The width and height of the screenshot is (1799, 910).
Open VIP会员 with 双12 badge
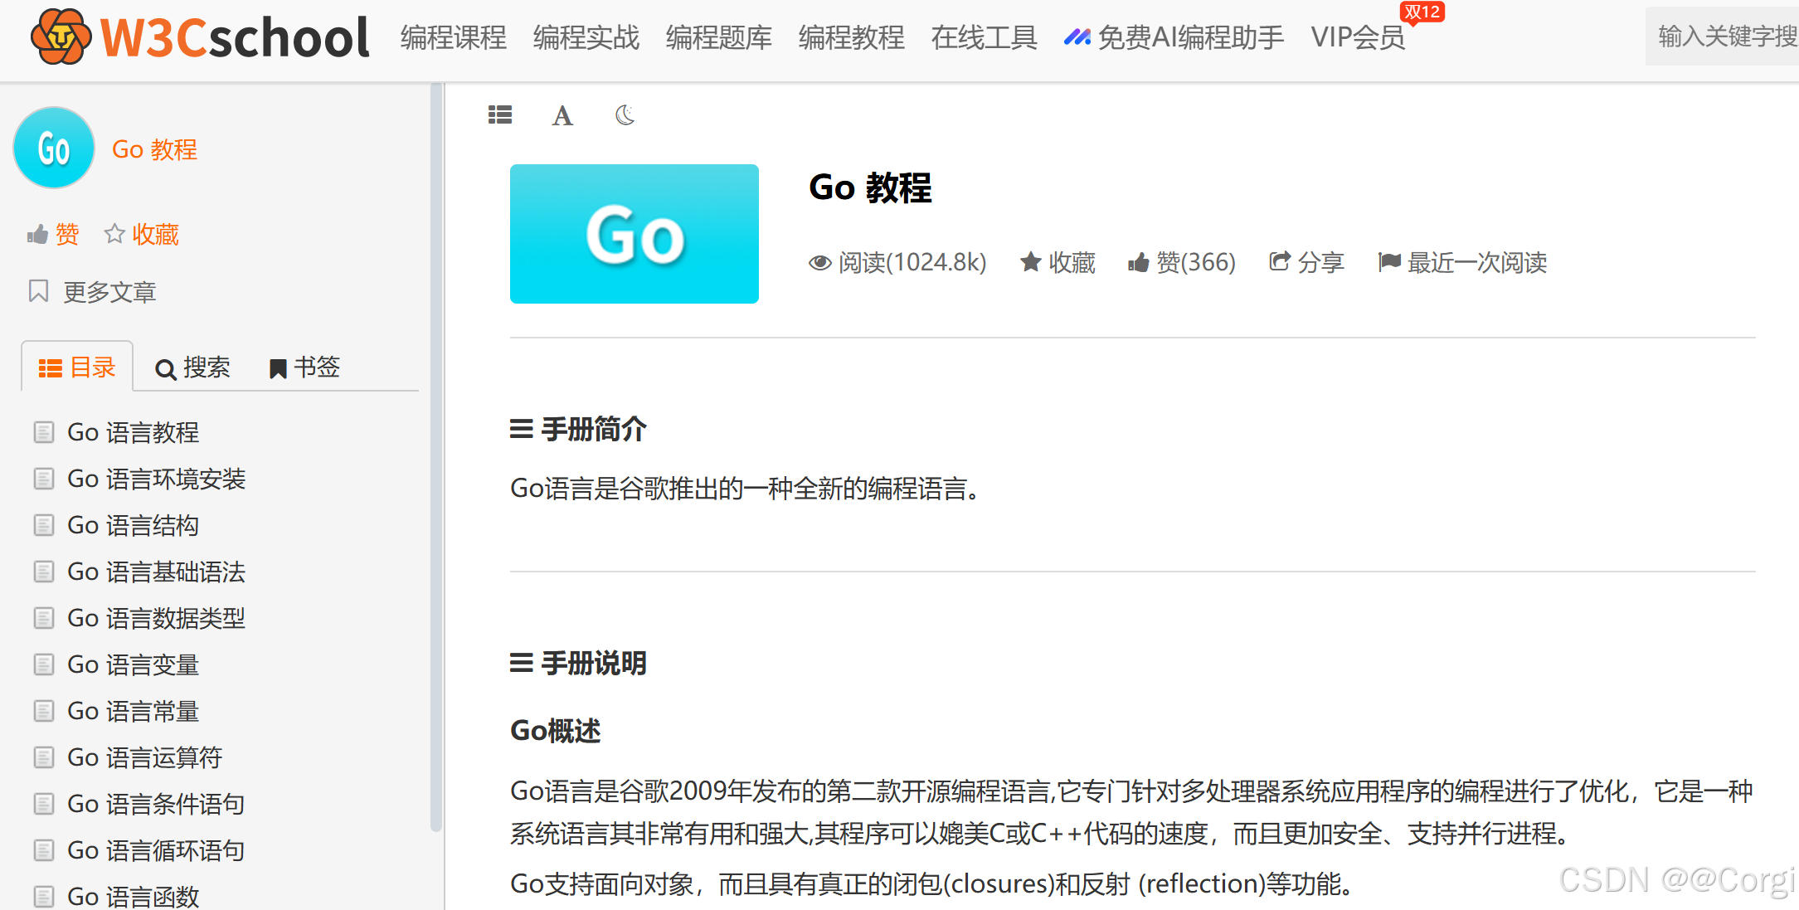[x=1358, y=37]
